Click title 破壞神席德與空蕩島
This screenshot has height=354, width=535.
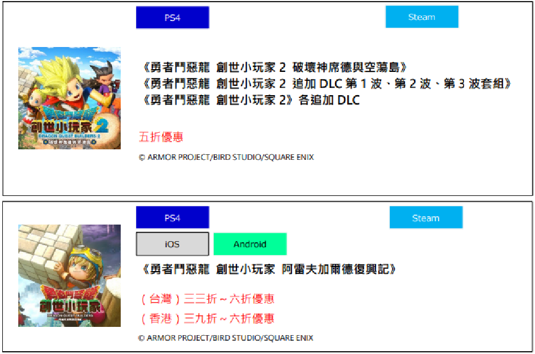pos(275,67)
